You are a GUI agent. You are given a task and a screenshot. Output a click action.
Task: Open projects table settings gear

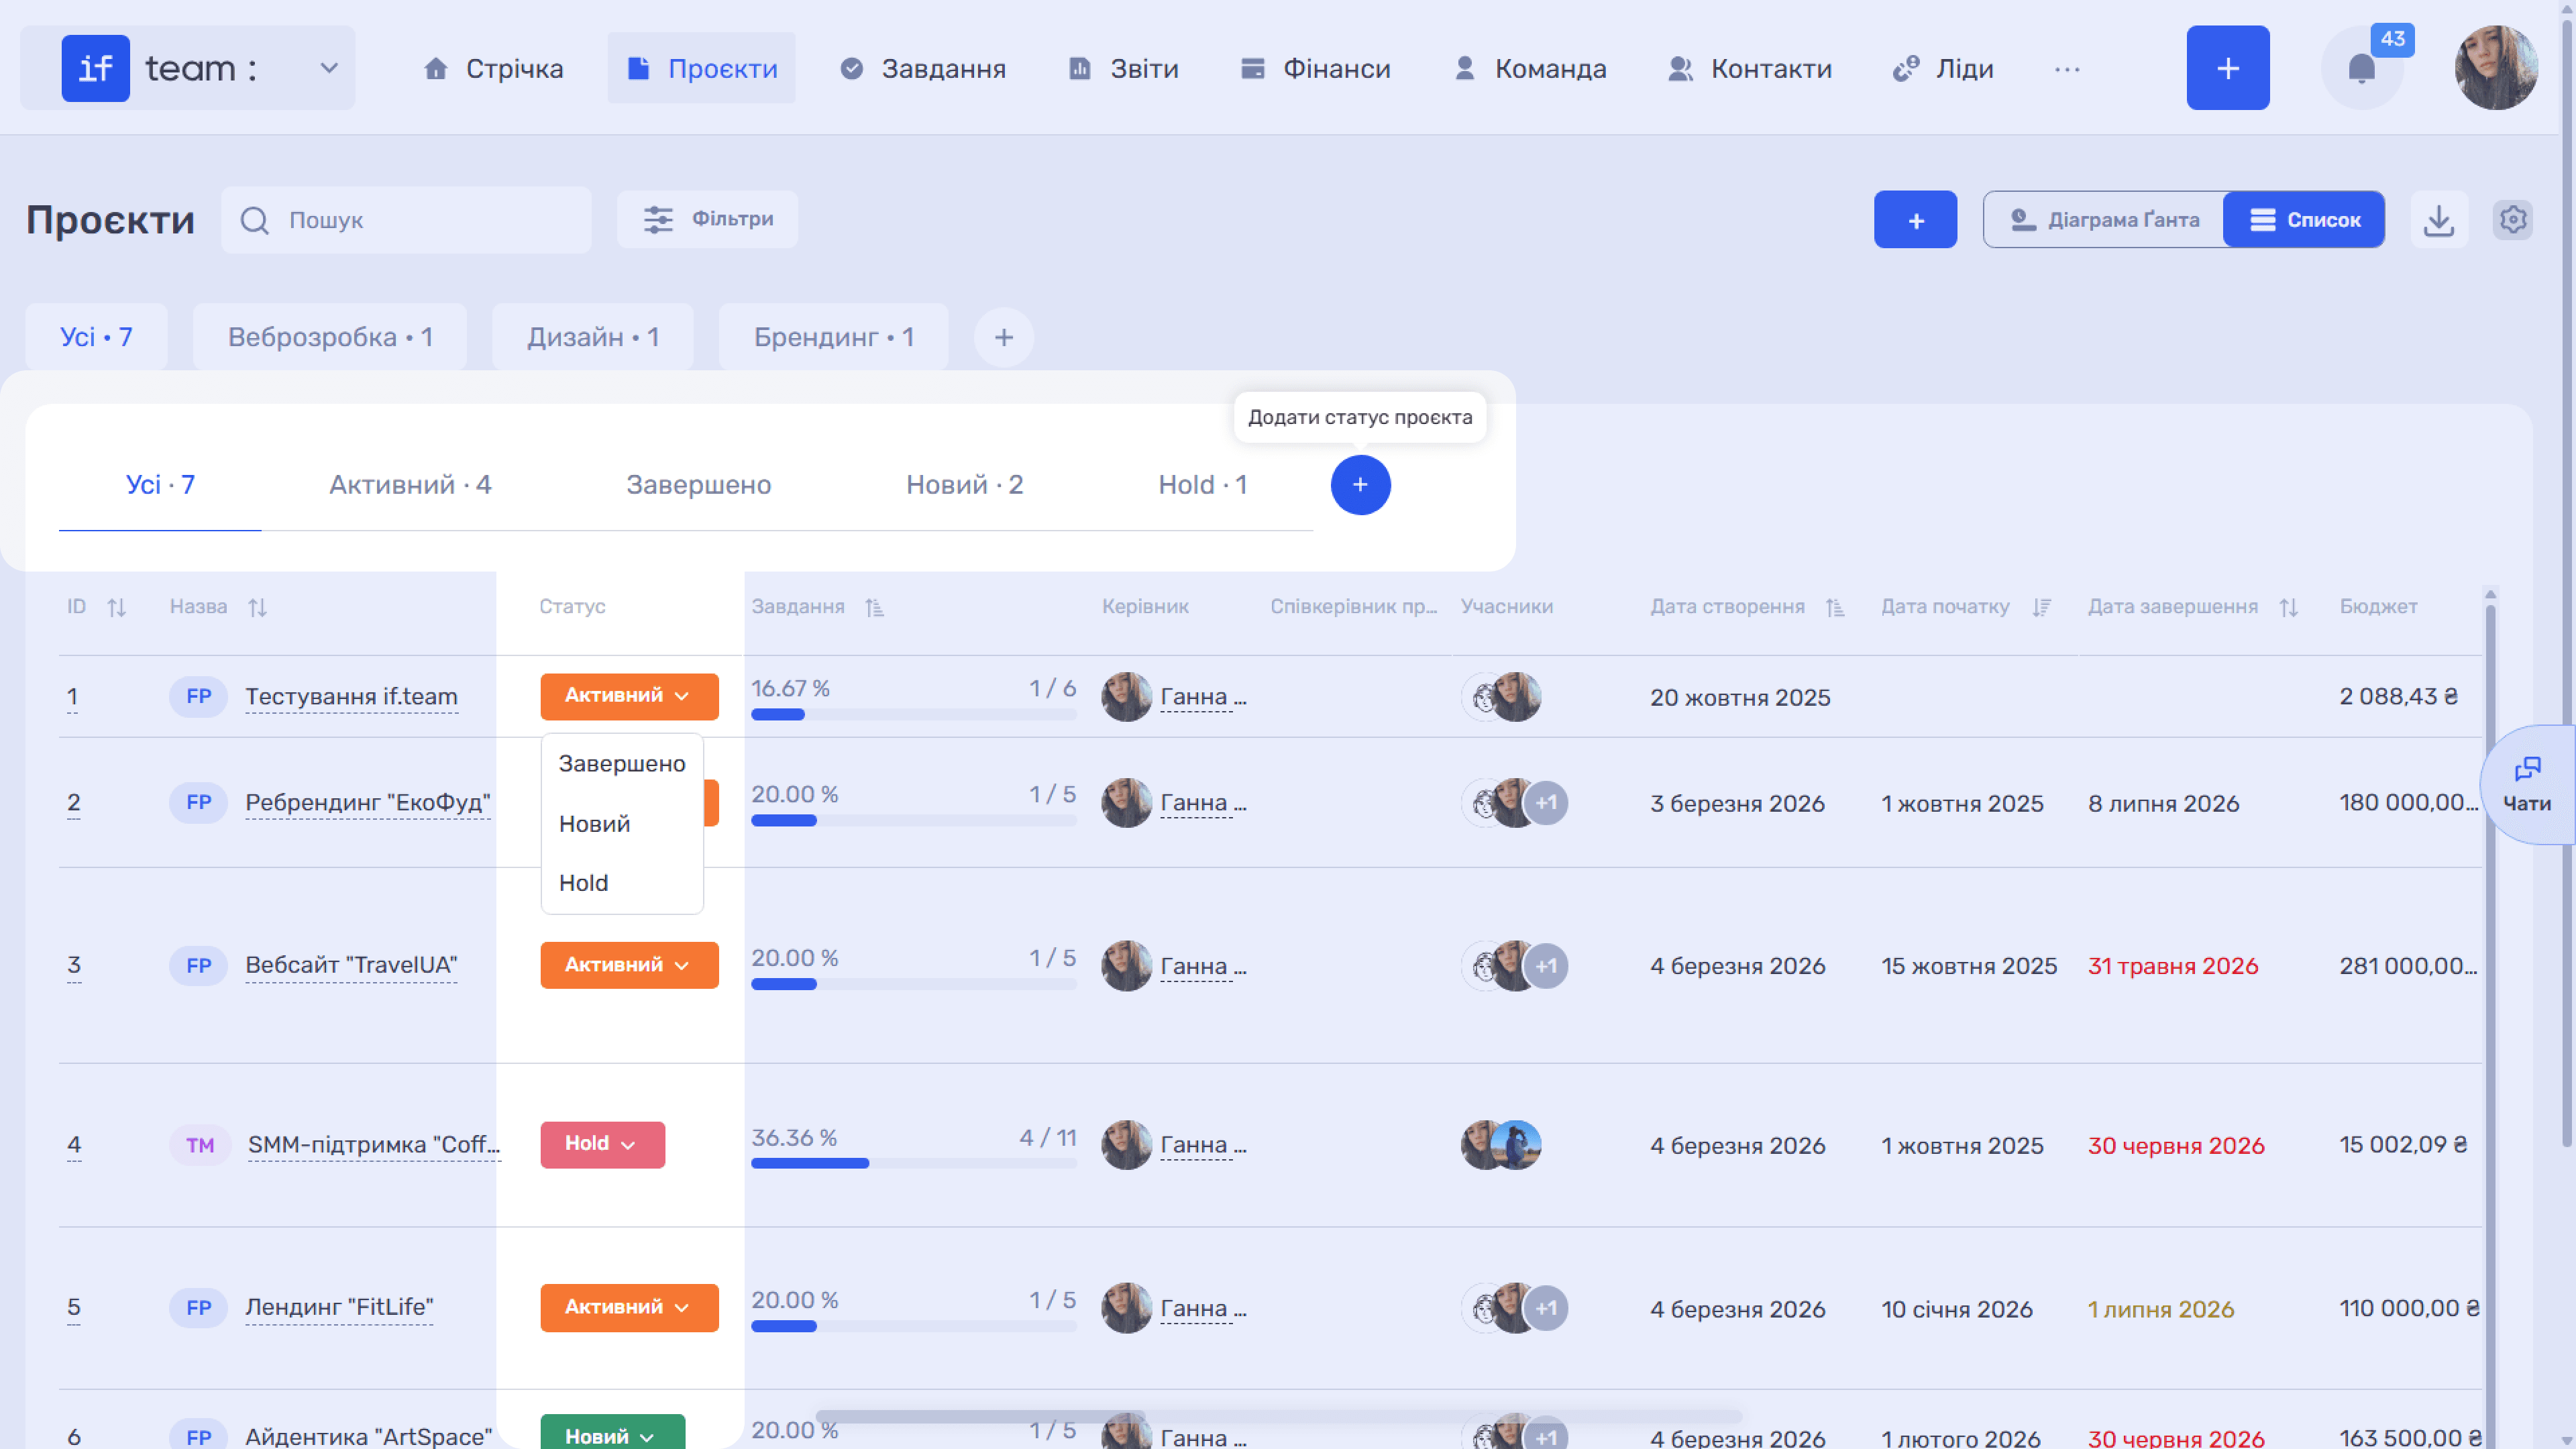coord(2513,220)
